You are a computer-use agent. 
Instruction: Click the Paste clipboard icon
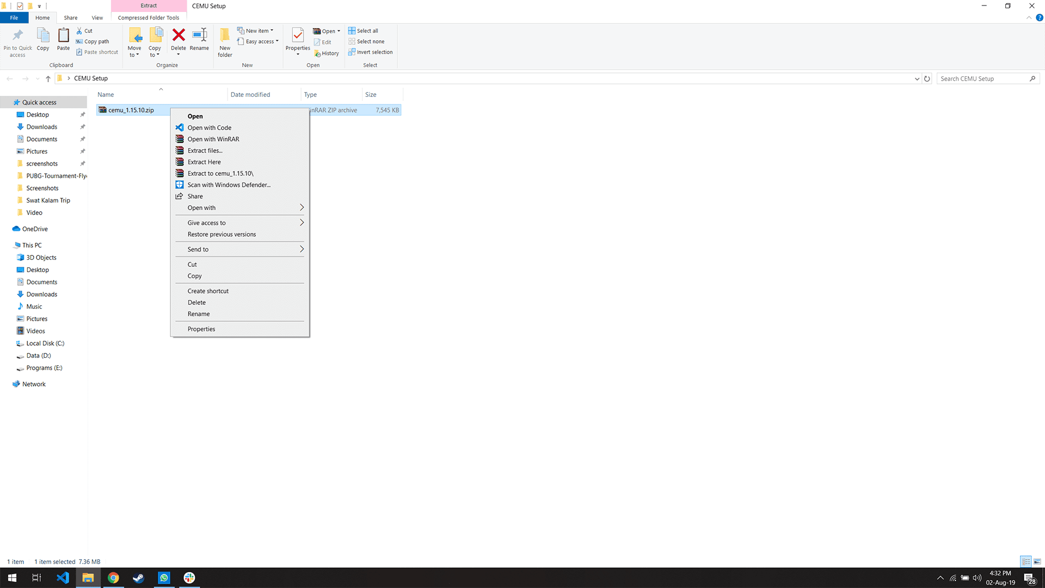[x=64, y=36]
